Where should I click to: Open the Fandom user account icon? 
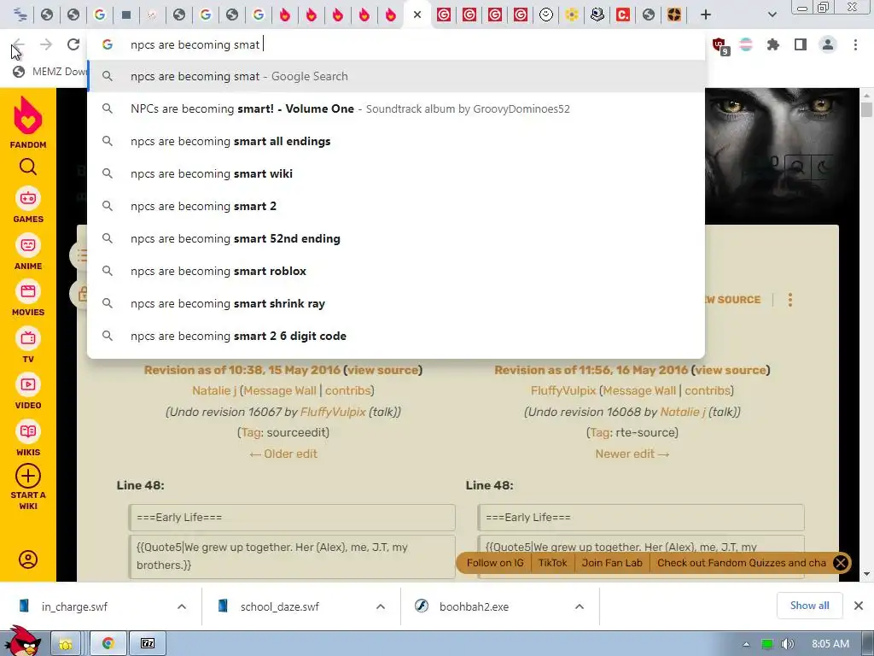[28, 559]
